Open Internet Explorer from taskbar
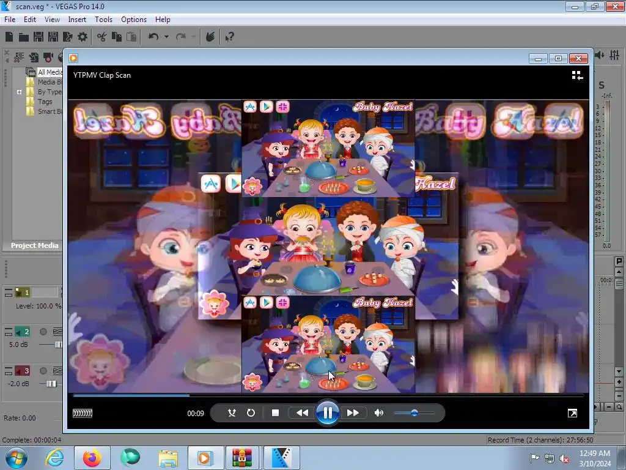Image resolution: width=626 pixels, height=470 pixels. click(54, 458)
